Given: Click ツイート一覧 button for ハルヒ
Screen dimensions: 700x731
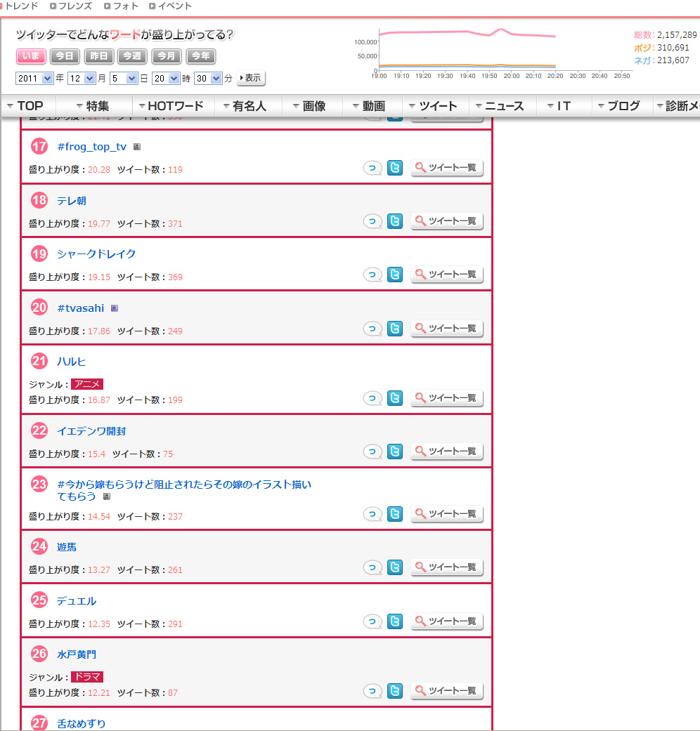Looking at the screenshot, I should point(446,397).
